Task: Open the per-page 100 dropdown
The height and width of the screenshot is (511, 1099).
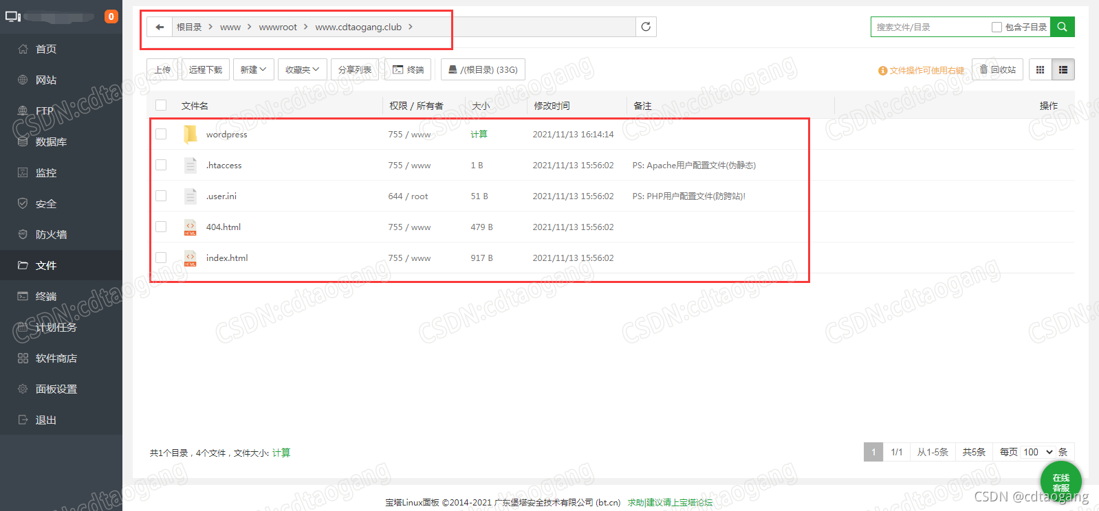Action: point(1038,452)
